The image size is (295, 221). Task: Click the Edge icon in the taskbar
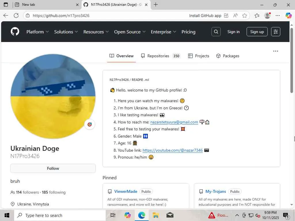[141, 215]
